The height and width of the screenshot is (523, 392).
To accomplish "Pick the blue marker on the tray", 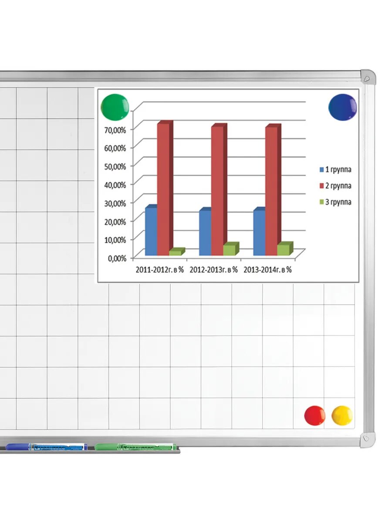I will click(47, 447).
